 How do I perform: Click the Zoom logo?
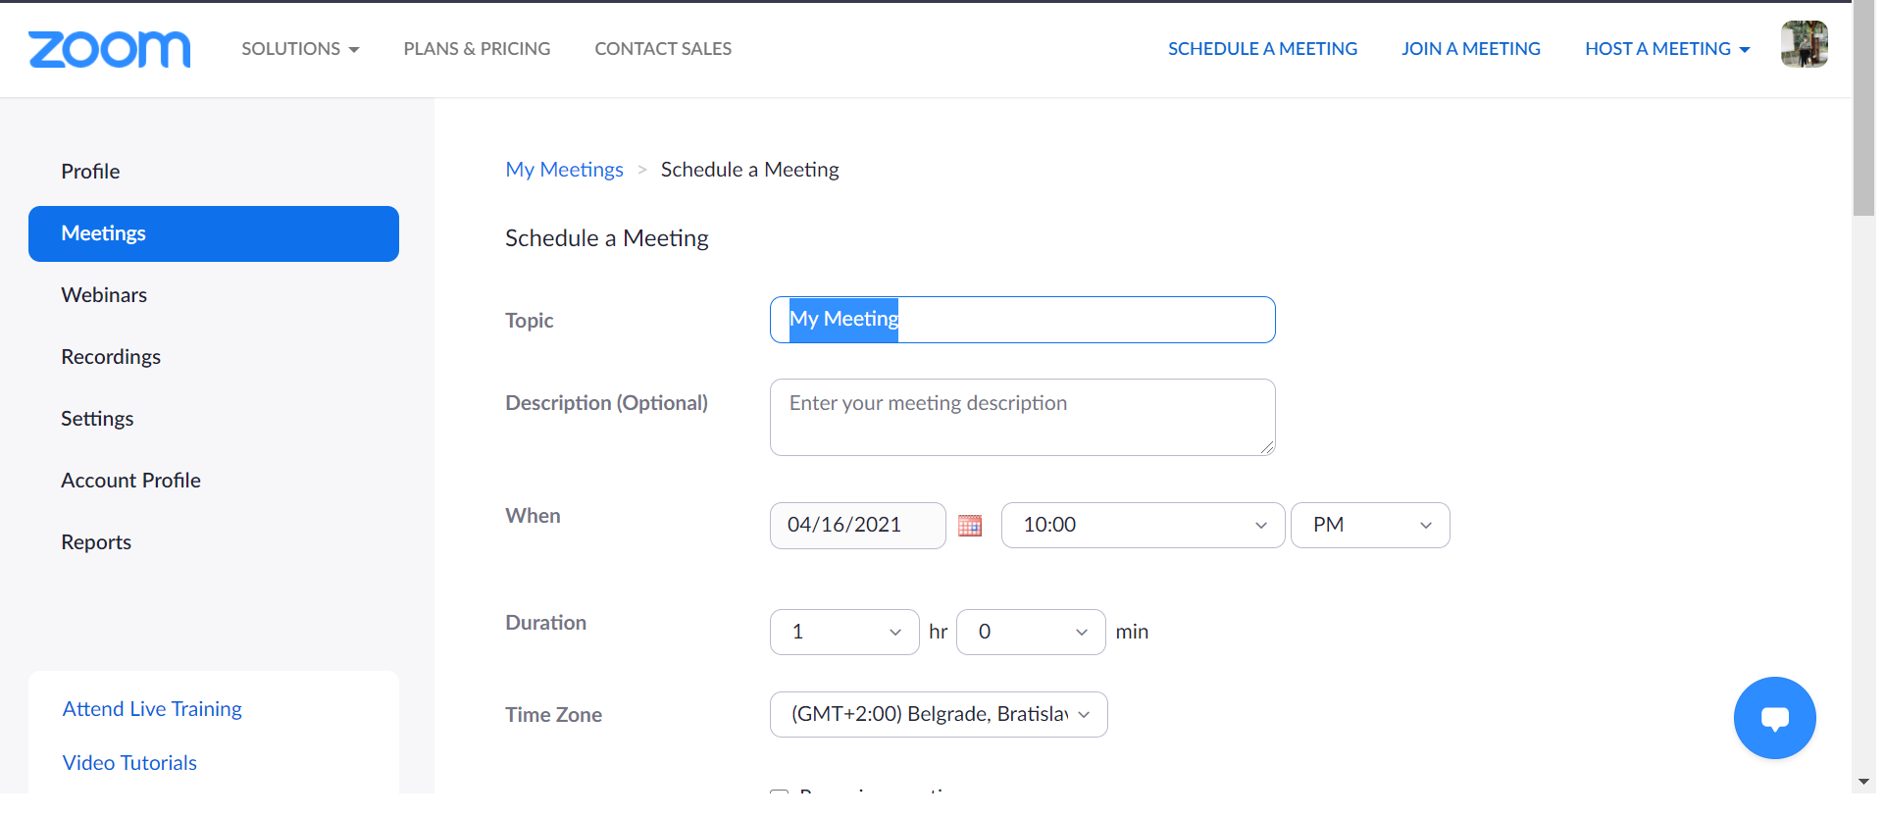[110, 49]
